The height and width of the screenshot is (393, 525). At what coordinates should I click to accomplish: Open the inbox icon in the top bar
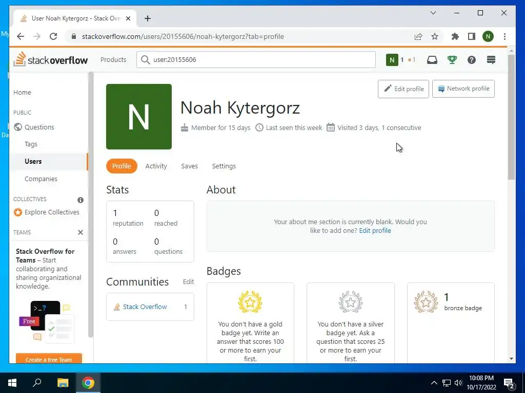(x=432, y=60)
